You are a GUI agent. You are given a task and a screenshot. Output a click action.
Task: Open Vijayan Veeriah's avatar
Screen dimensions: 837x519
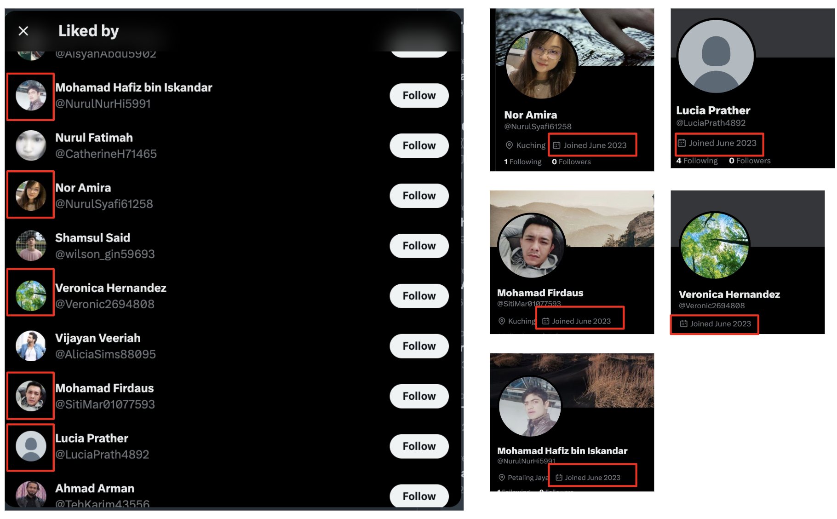pos(31,346)
